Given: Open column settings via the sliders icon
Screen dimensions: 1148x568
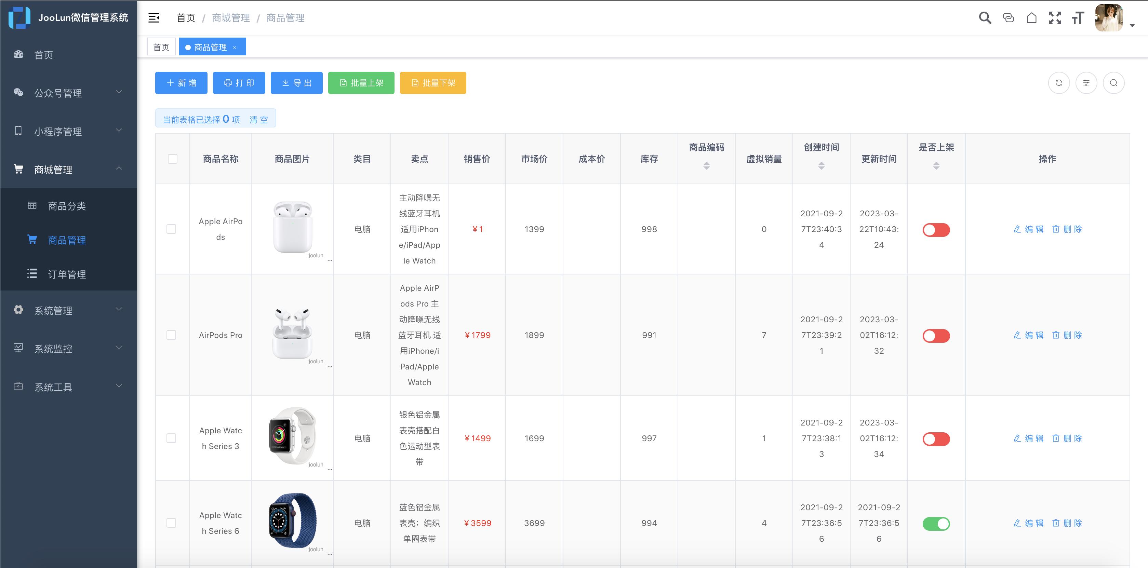Looking at the screenshot, I should [x=1086, y=83].
